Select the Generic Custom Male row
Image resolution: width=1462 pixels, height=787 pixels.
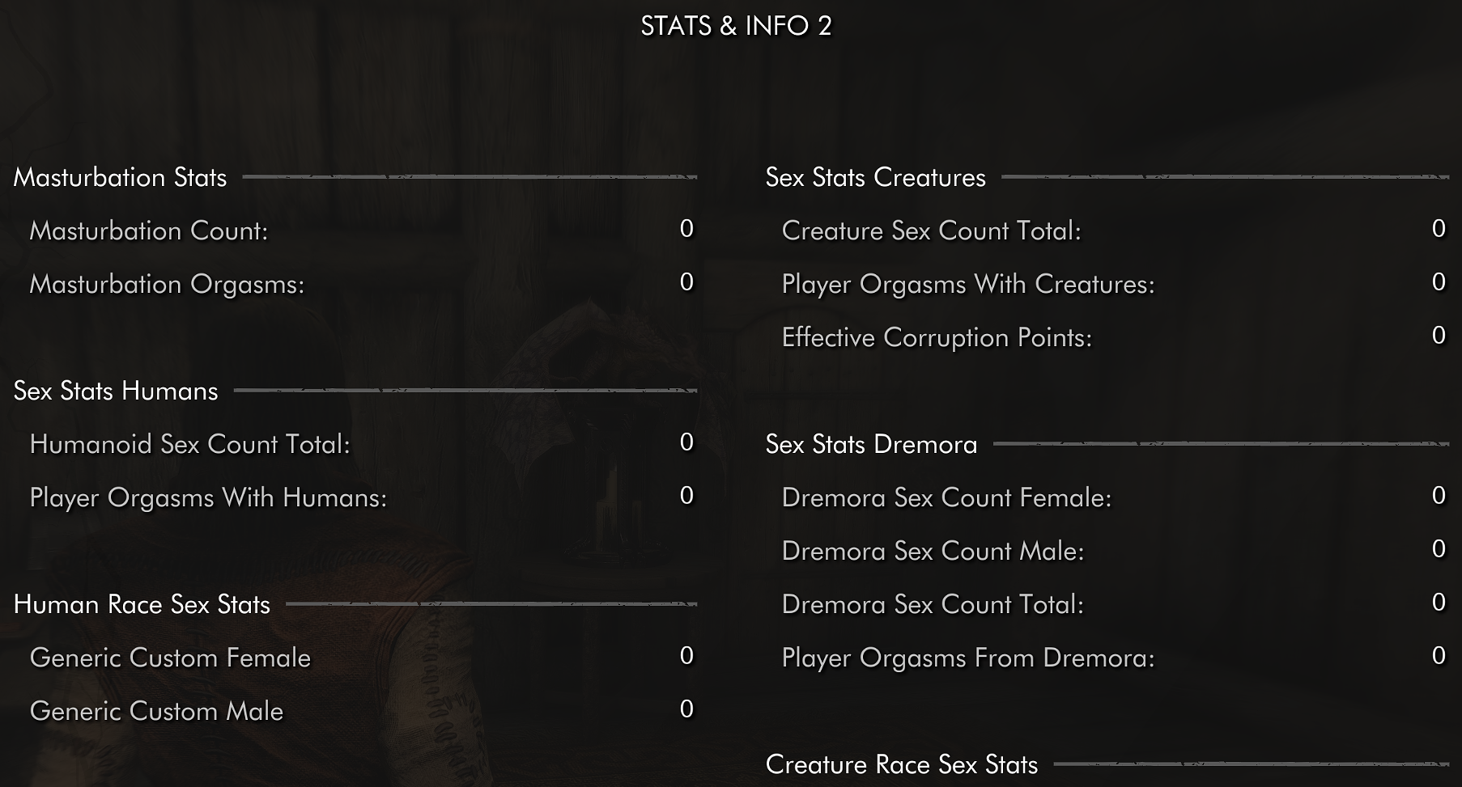(361, 711)
